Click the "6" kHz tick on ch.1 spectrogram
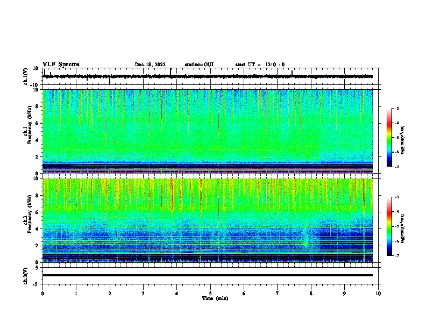The height and width of the screenshot is (329, 426). [37, 124]
